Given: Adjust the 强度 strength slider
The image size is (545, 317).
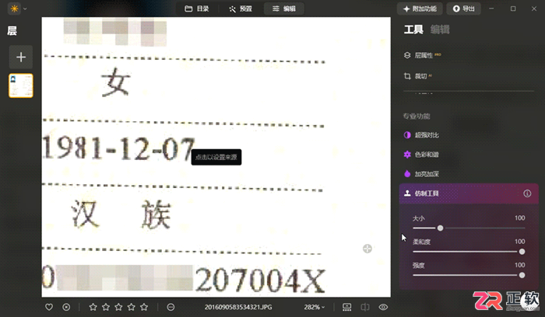Looking at the screenshot, I should point(522,275).
